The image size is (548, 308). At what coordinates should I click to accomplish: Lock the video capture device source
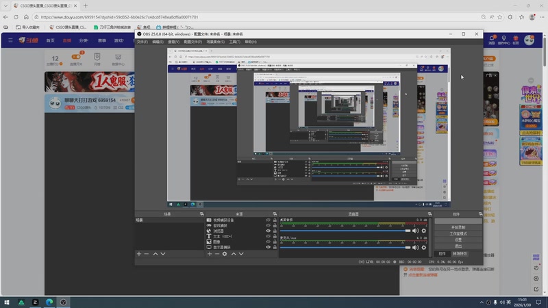[275, 220]
